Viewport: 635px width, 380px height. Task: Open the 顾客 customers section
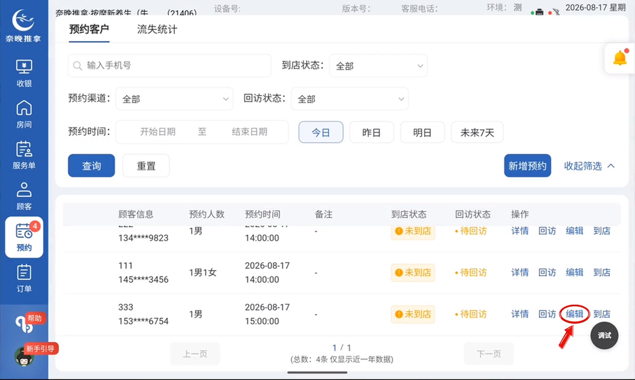point(24,196)
